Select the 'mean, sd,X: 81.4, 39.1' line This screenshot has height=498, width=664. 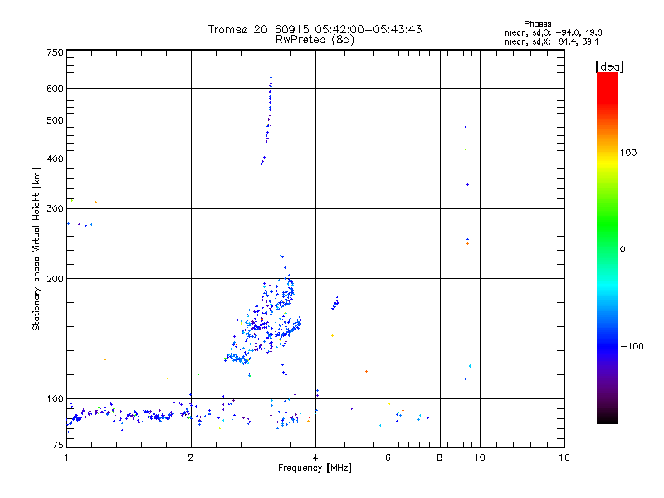point(551,42)
